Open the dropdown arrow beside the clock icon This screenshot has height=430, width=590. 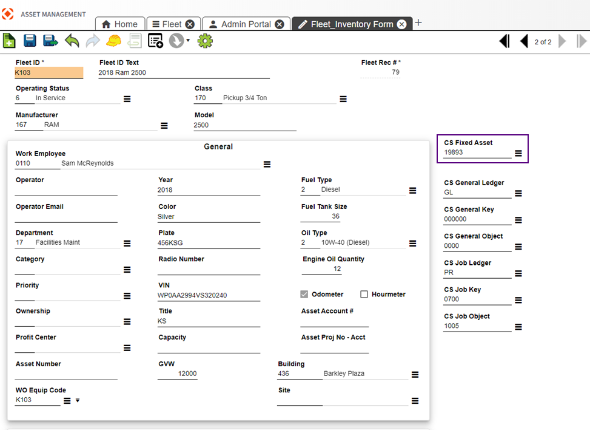tap(188, 40)
